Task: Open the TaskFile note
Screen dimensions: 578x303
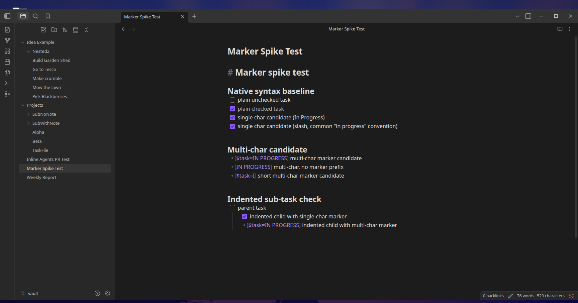Action: [x=40, y=150]
